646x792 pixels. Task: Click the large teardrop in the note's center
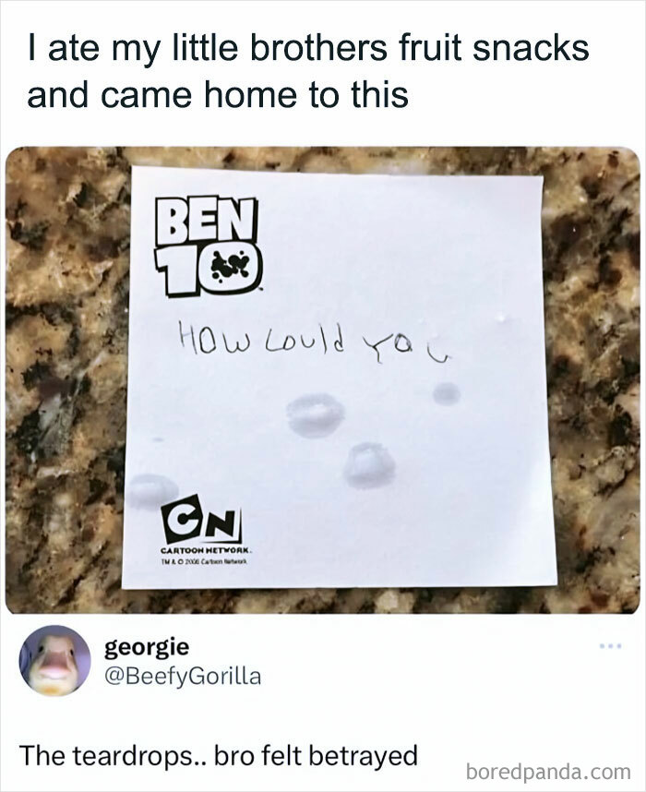tap(317, 415)
